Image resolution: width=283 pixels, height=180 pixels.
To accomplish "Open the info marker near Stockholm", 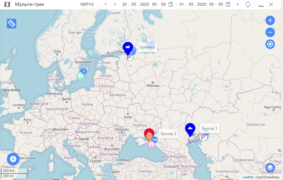I will 80,75.
